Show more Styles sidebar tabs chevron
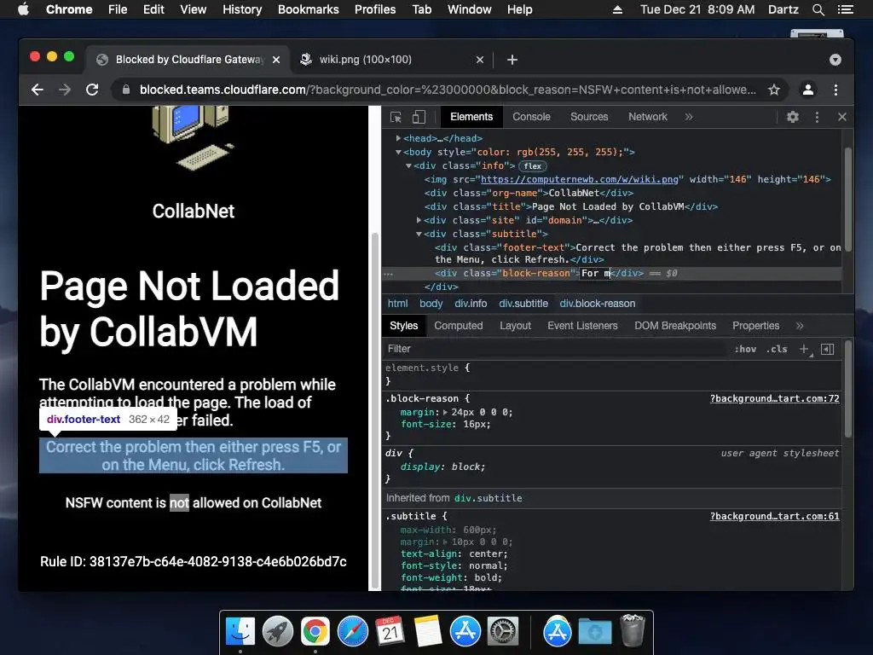 coord(800,326)
